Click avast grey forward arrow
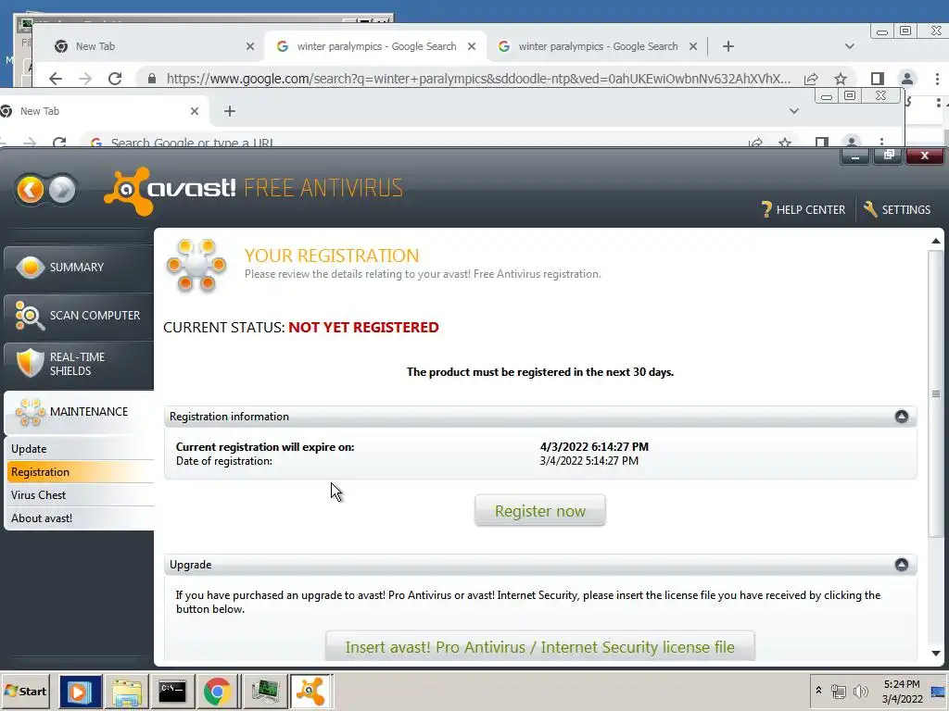Screen dimensions: 949x711 [62, 190]
